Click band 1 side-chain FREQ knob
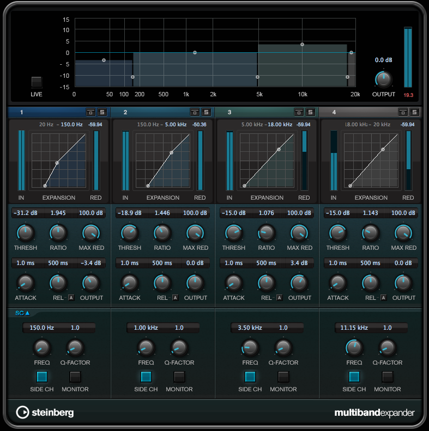This screenshot has height=431, width=429. pos(42,348)
